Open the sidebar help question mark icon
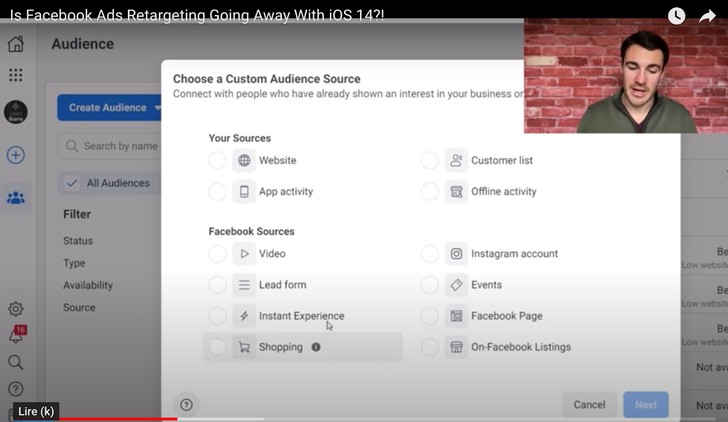 point(16,389)
